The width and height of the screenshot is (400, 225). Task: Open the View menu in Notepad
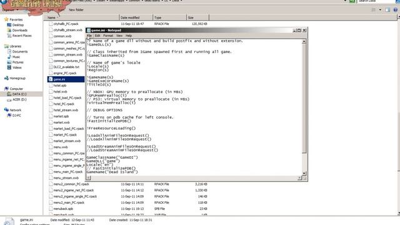119,36
